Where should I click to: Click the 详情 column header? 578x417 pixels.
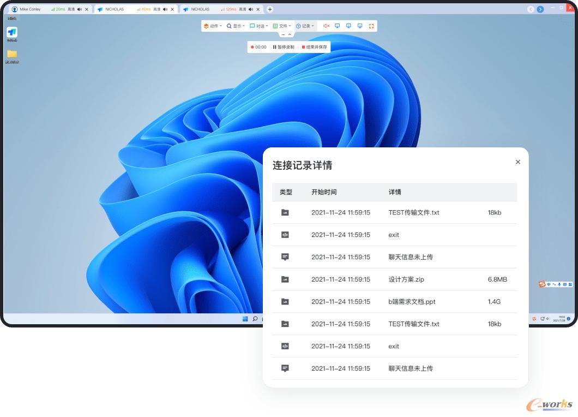pos(395,192)
